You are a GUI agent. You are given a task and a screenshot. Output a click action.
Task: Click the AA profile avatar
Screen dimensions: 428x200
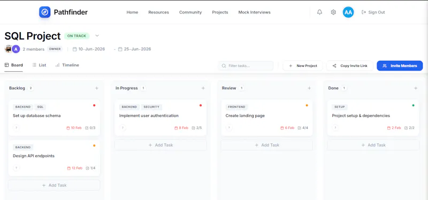[x=348, y=12]
